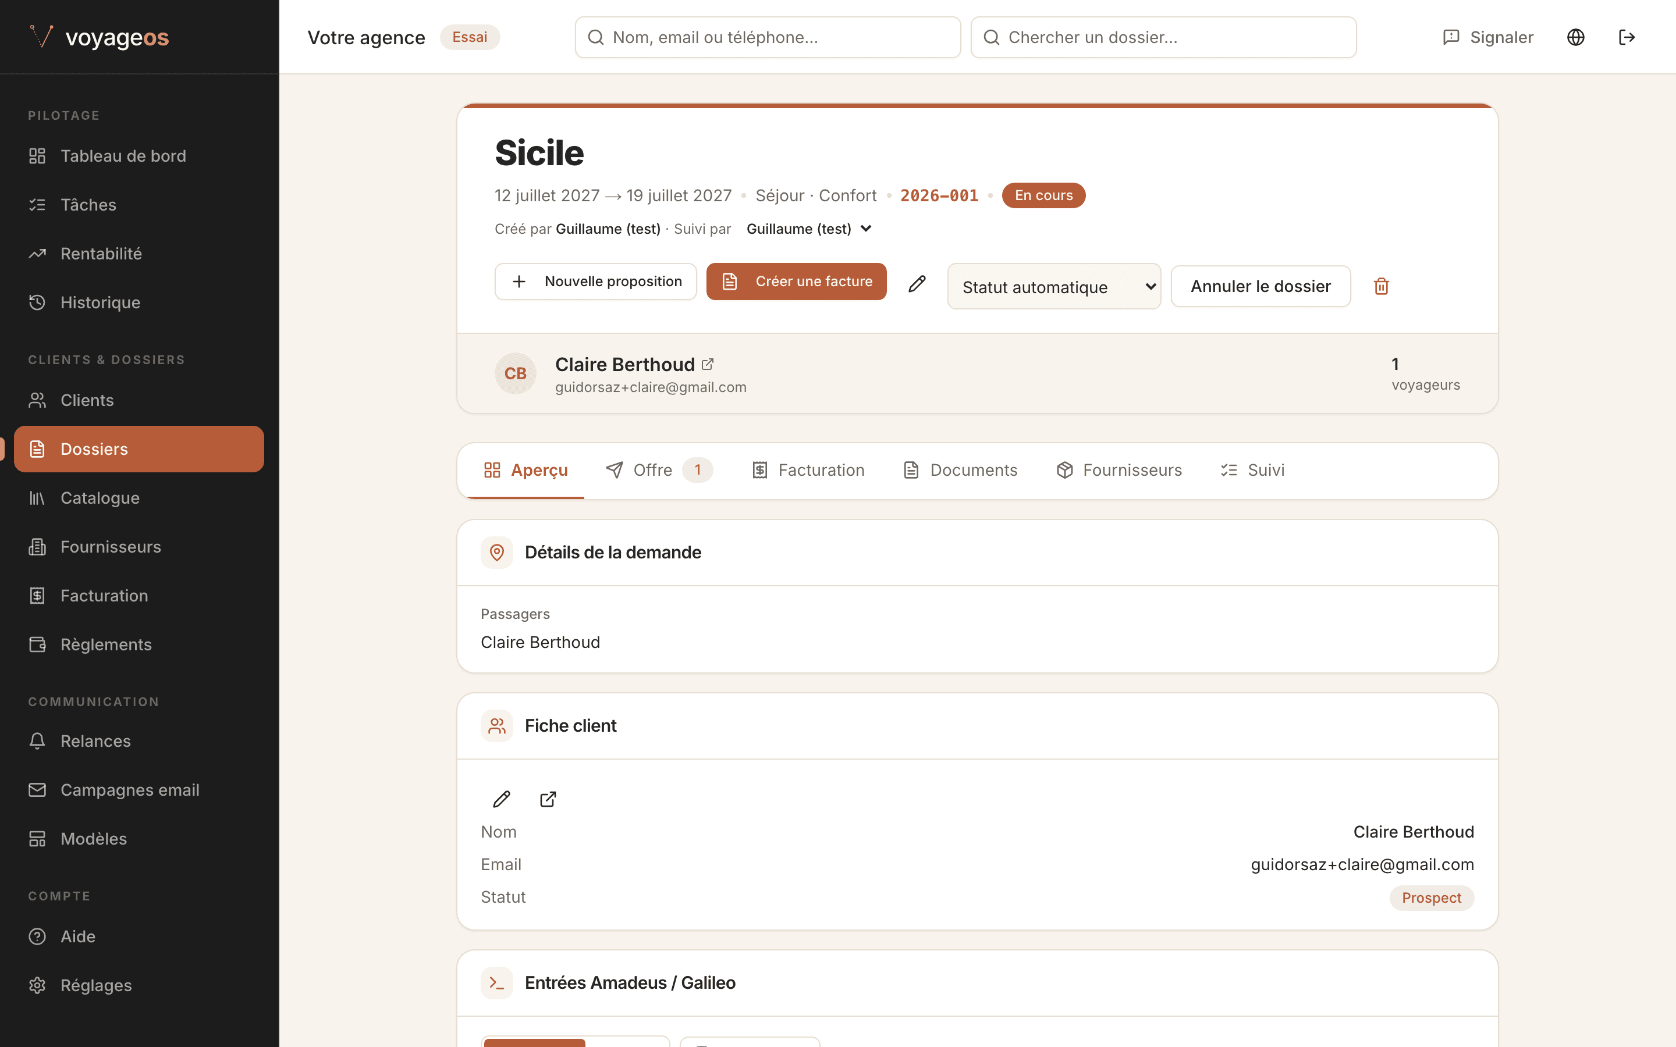Open Facturation in the sidebar

click(139, 596)
